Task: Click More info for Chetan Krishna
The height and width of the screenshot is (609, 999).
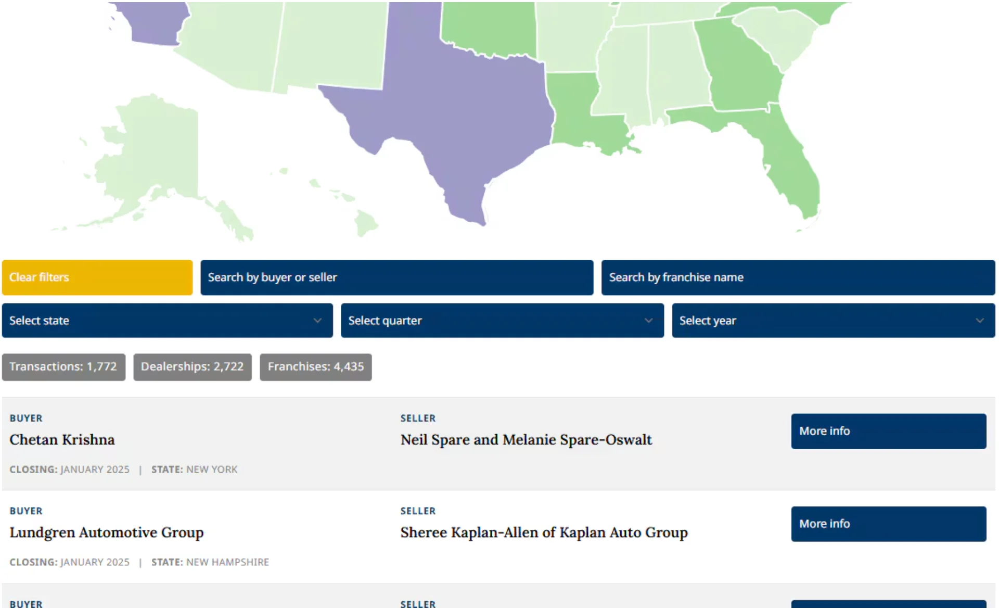Action: (x=888, y=431)
